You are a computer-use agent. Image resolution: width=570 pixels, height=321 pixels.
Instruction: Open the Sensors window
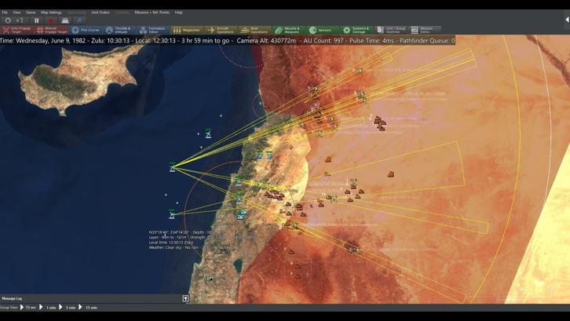(x=323, y=30)
